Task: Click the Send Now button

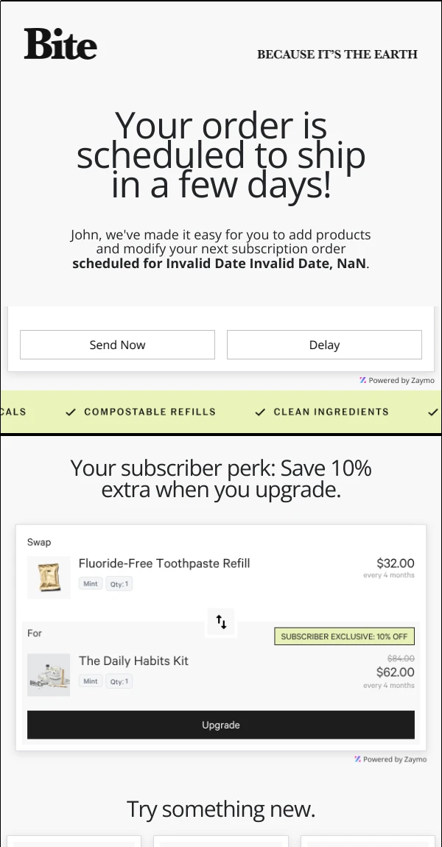Action: tap(117, 344)
